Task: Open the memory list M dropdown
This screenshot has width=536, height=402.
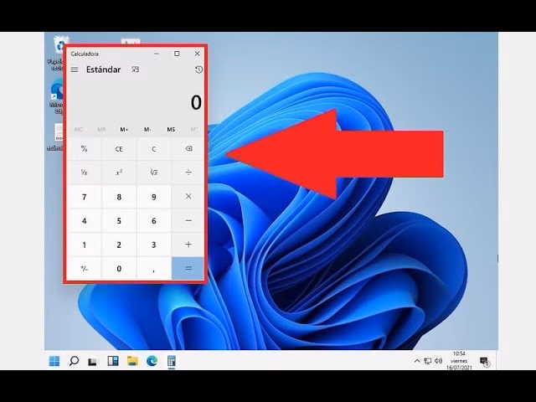Action: [194, 129]
